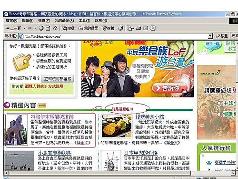Click the 連結 (Links) toolbar label
238x179 pixels.
pos(235,36)
